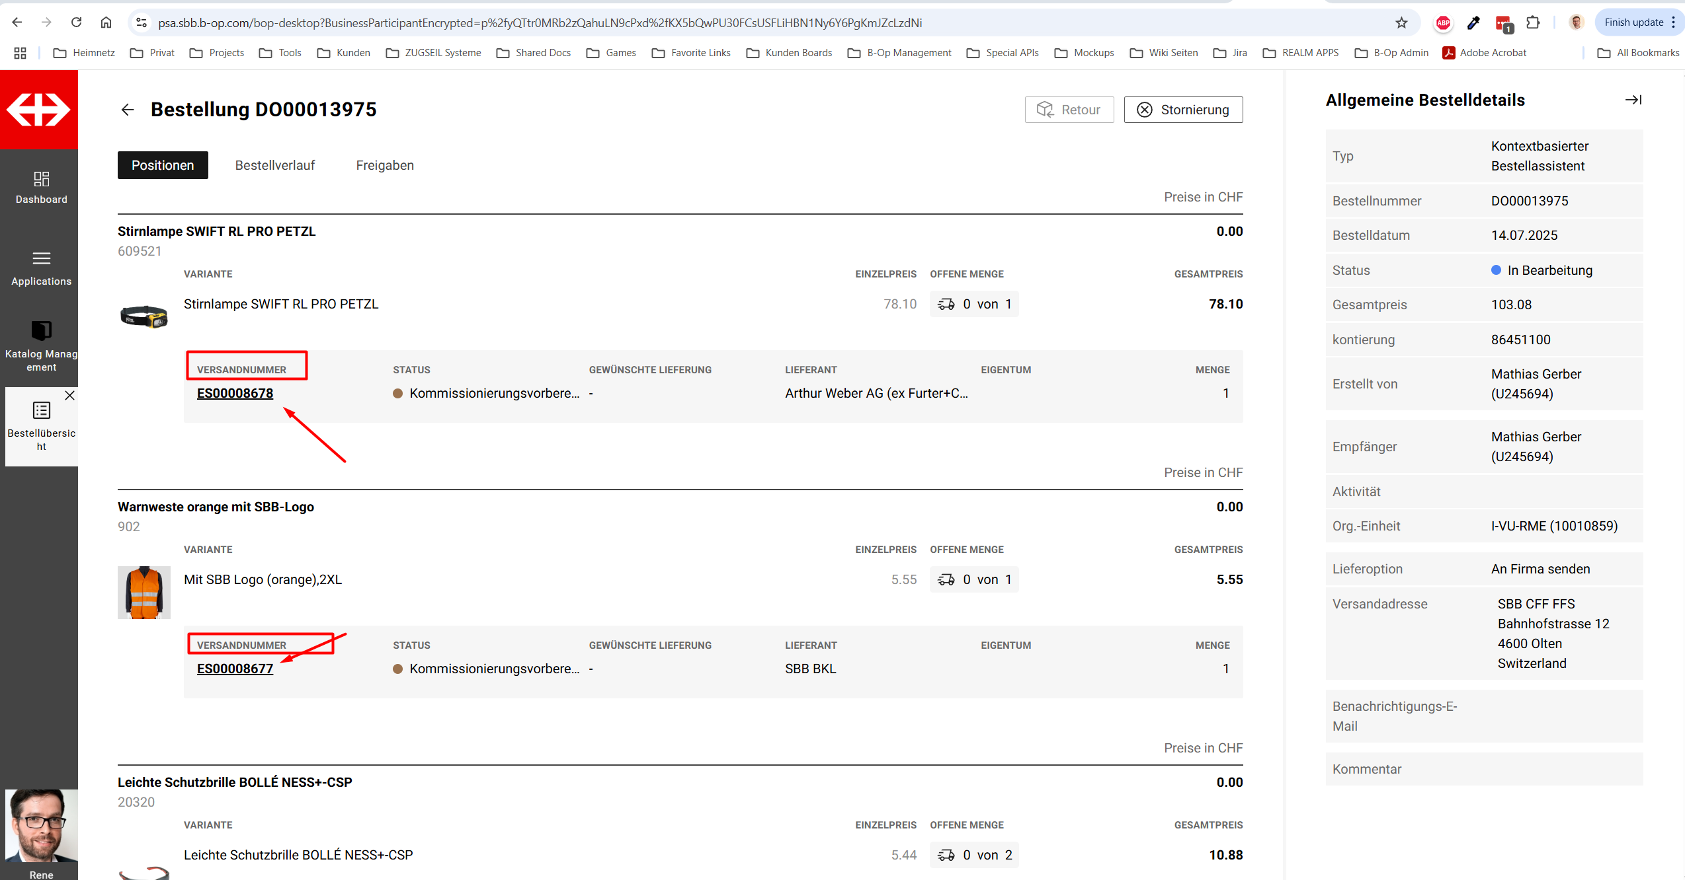Click the Stornierung button

pos(1183,110)
